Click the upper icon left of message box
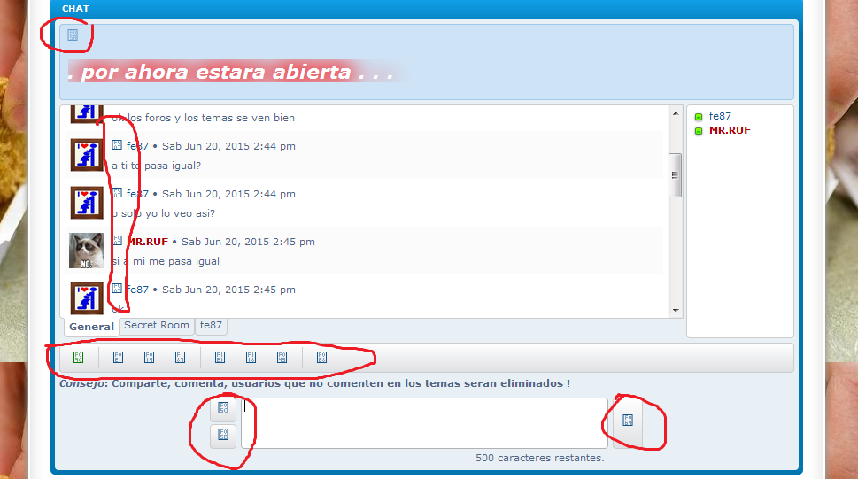Viewport: 858px width, 479px height. click(223, 408)
